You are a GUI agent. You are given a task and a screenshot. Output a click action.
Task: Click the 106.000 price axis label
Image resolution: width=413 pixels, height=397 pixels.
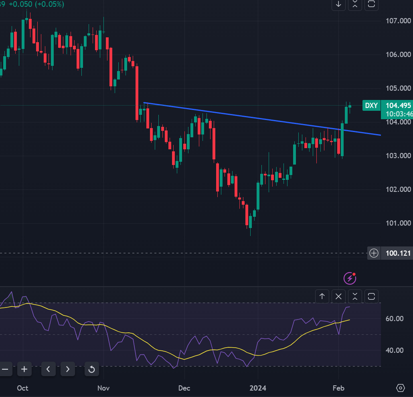398,55
